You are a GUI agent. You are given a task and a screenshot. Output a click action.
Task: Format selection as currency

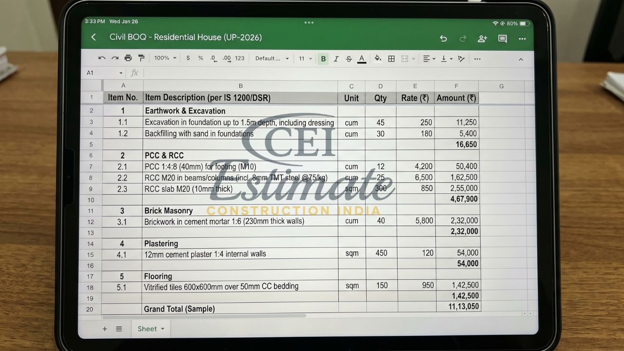click(188, 58)
